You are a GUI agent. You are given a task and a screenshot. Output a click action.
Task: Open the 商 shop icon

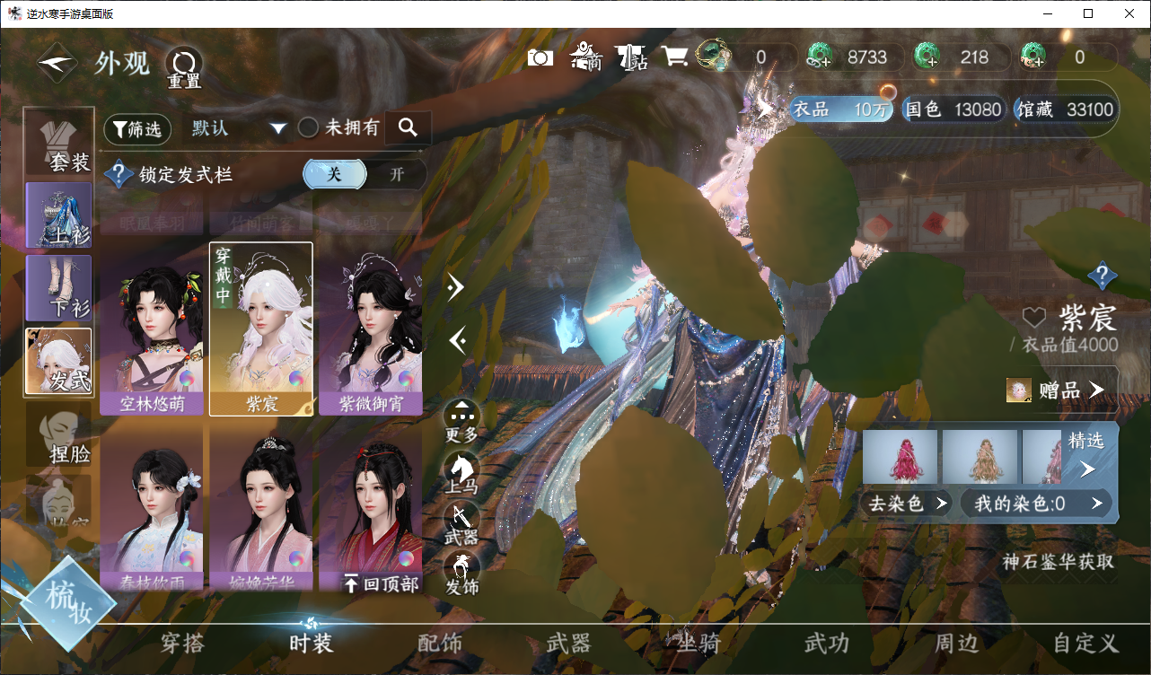(586, 57)
